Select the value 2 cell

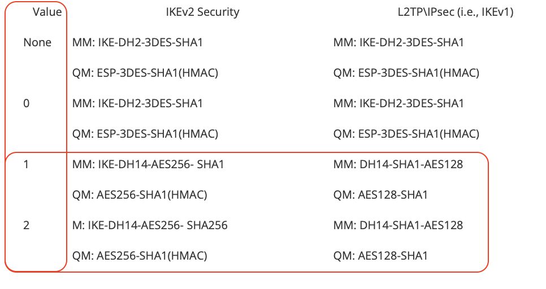pos(26,225)
